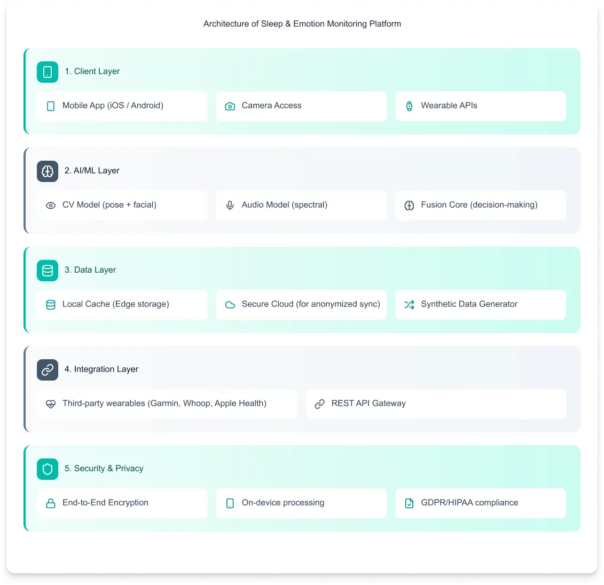Click the Data Layer database icon
The image size is (604, 585).
tap(48, 271)
